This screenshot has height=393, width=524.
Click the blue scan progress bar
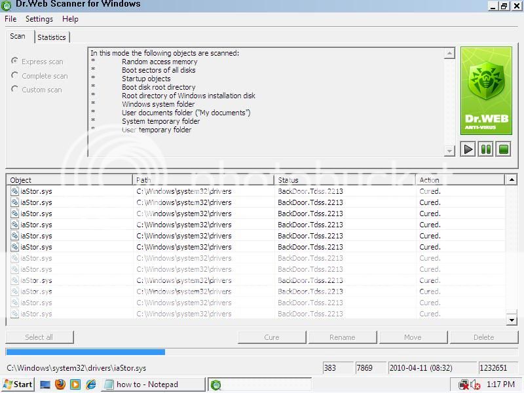click(85, 352)
